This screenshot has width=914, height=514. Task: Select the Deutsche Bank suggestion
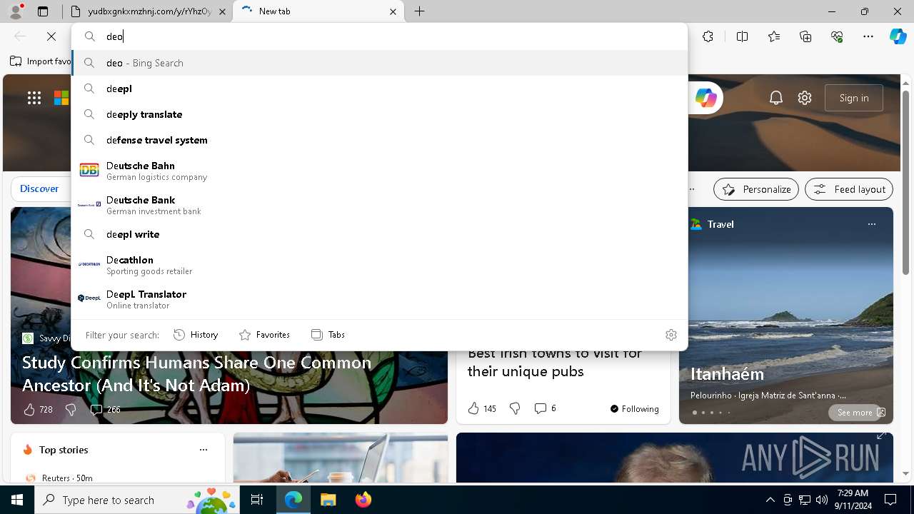click(379, 205)
